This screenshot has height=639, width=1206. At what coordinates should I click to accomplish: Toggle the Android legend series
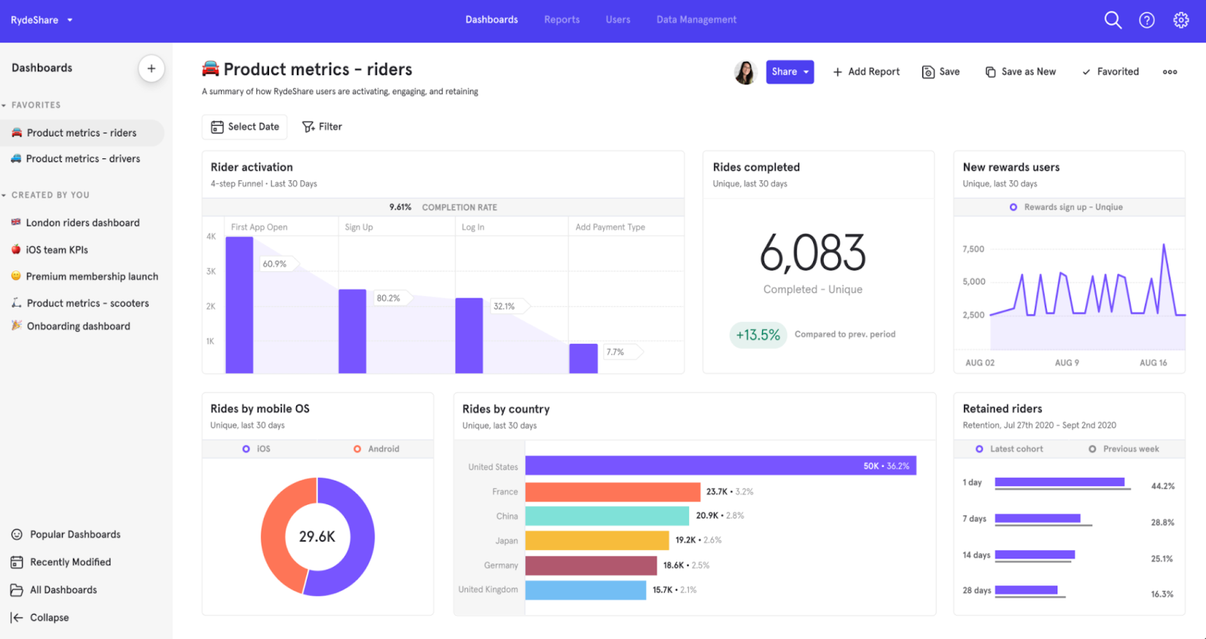click(357, 449)
